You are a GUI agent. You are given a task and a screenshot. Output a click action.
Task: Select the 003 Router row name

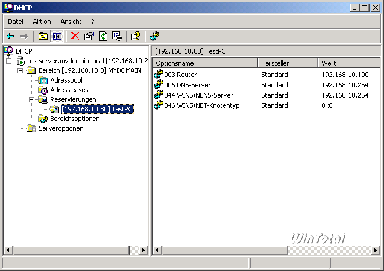(x=180, y=75)
